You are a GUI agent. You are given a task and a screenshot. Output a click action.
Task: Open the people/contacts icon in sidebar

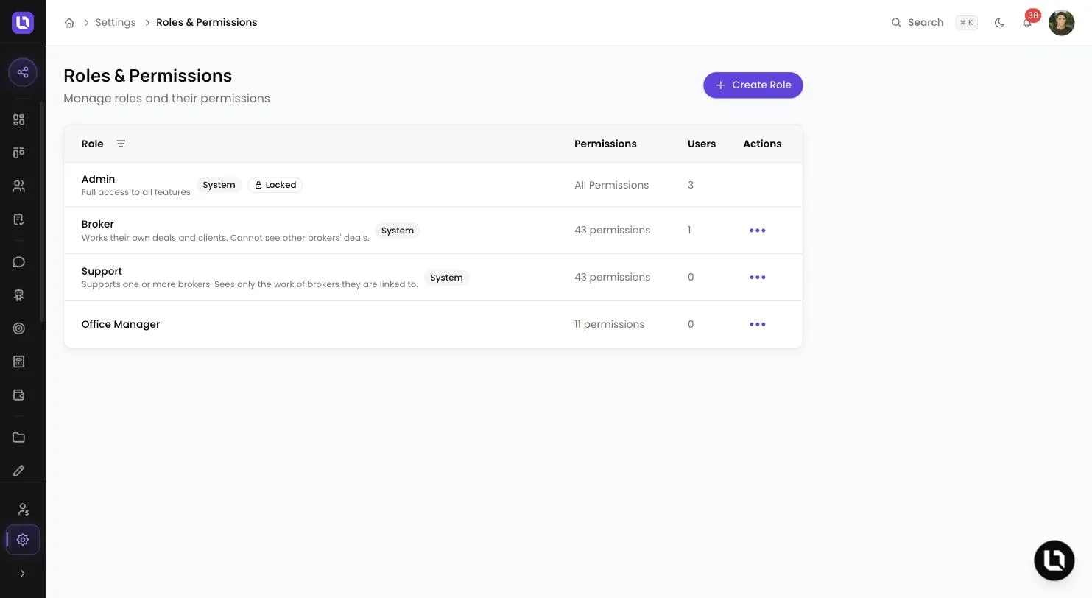(19, 186)
